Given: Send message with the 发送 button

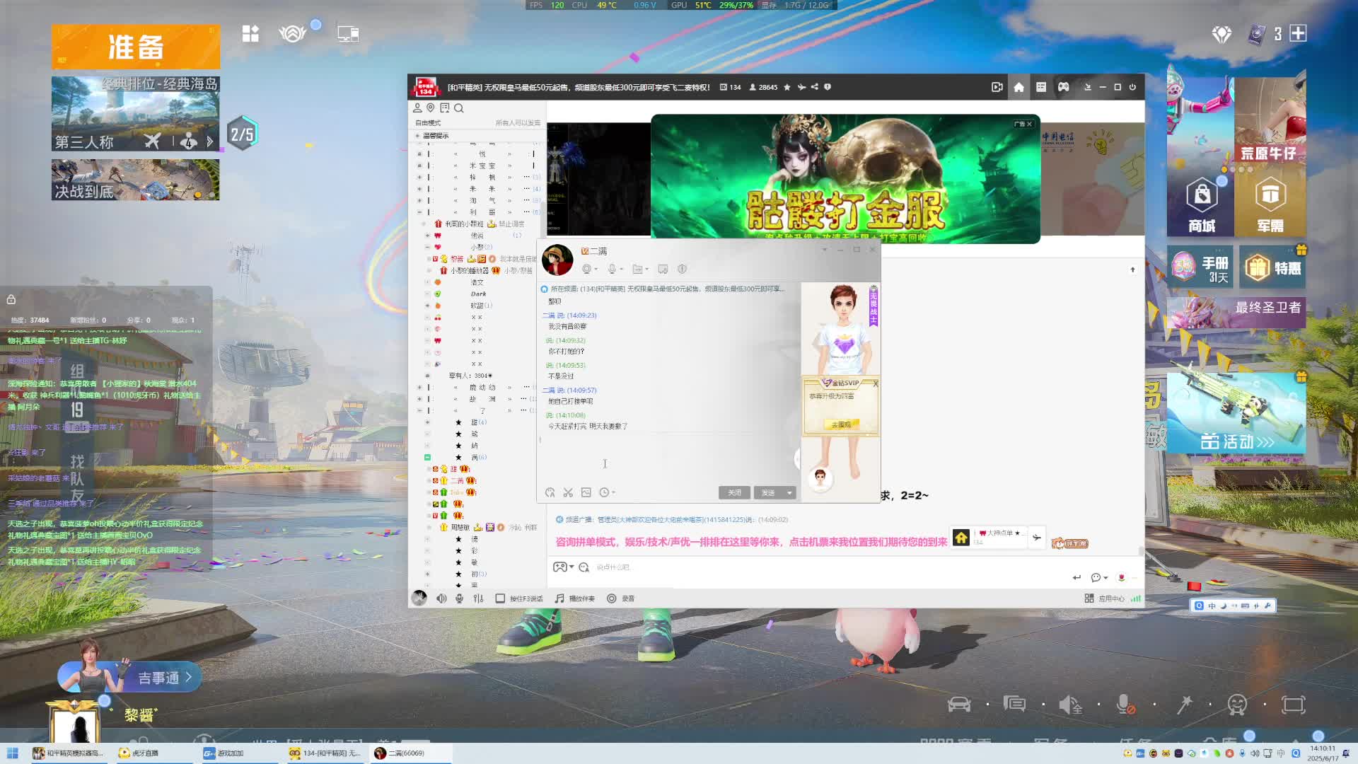Looking at the screenshot, I should [x=768, y=493].
